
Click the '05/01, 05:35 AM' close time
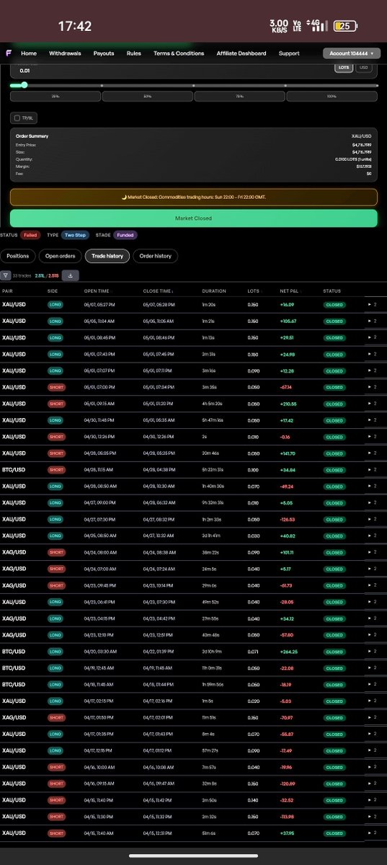[x=157, y=420]
